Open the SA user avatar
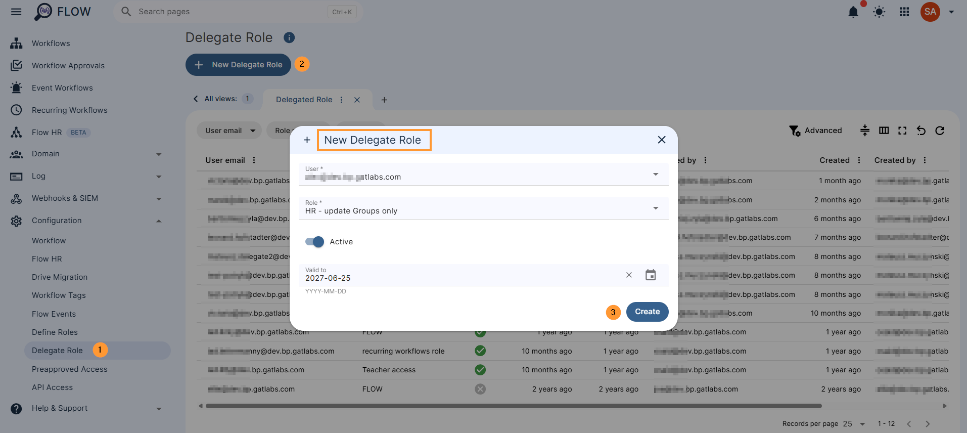The image size is (967, 433). [930, 12]
